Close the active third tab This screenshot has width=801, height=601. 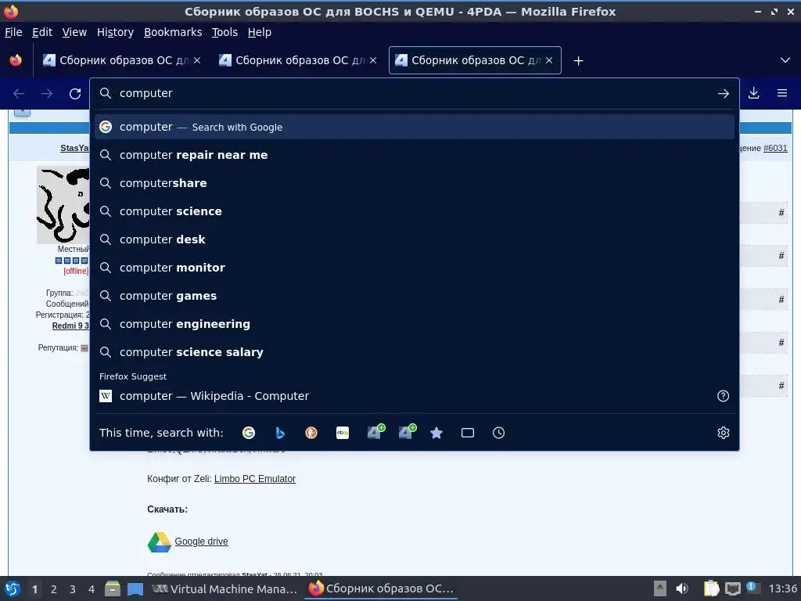pyautogui.click(x=549, y=60)
